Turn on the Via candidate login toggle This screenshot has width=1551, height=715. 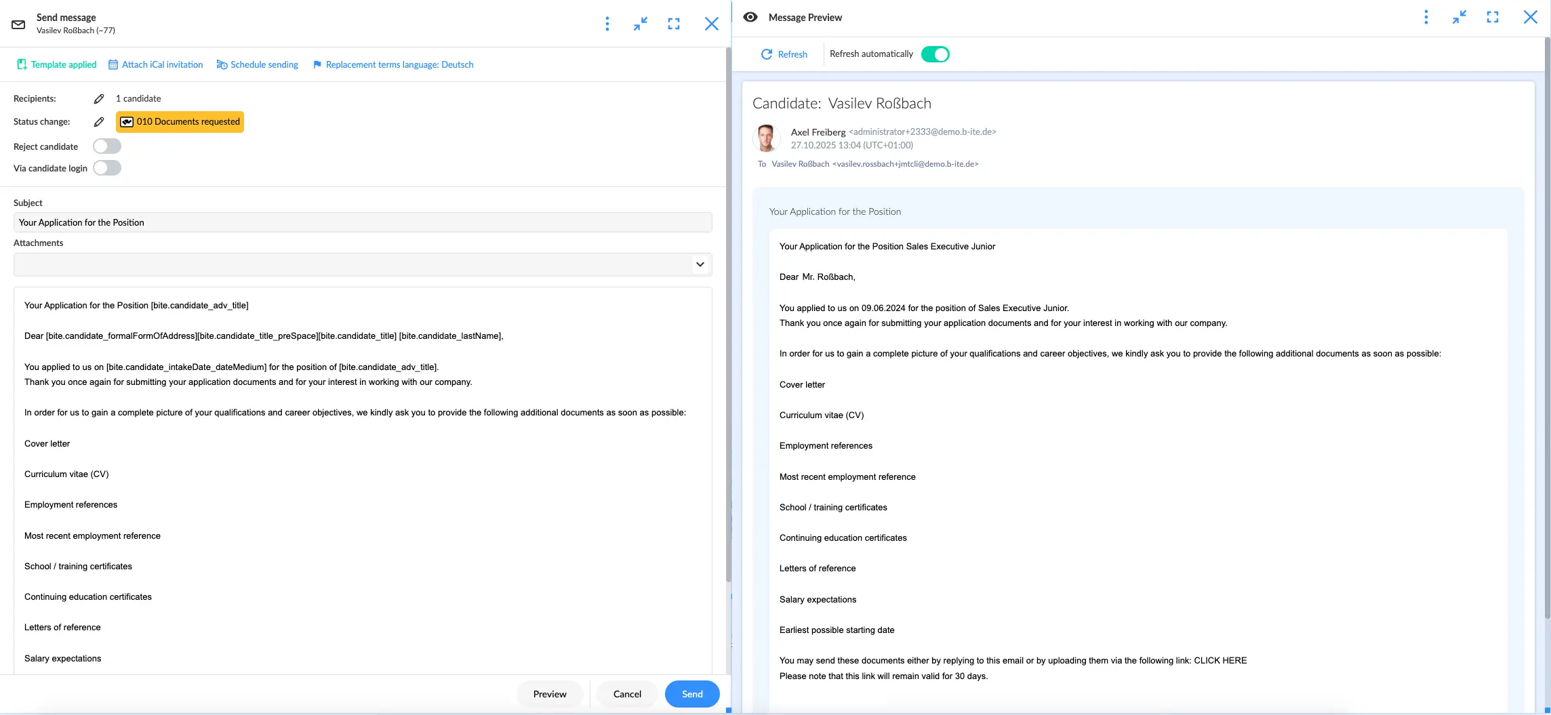point(107,168)
